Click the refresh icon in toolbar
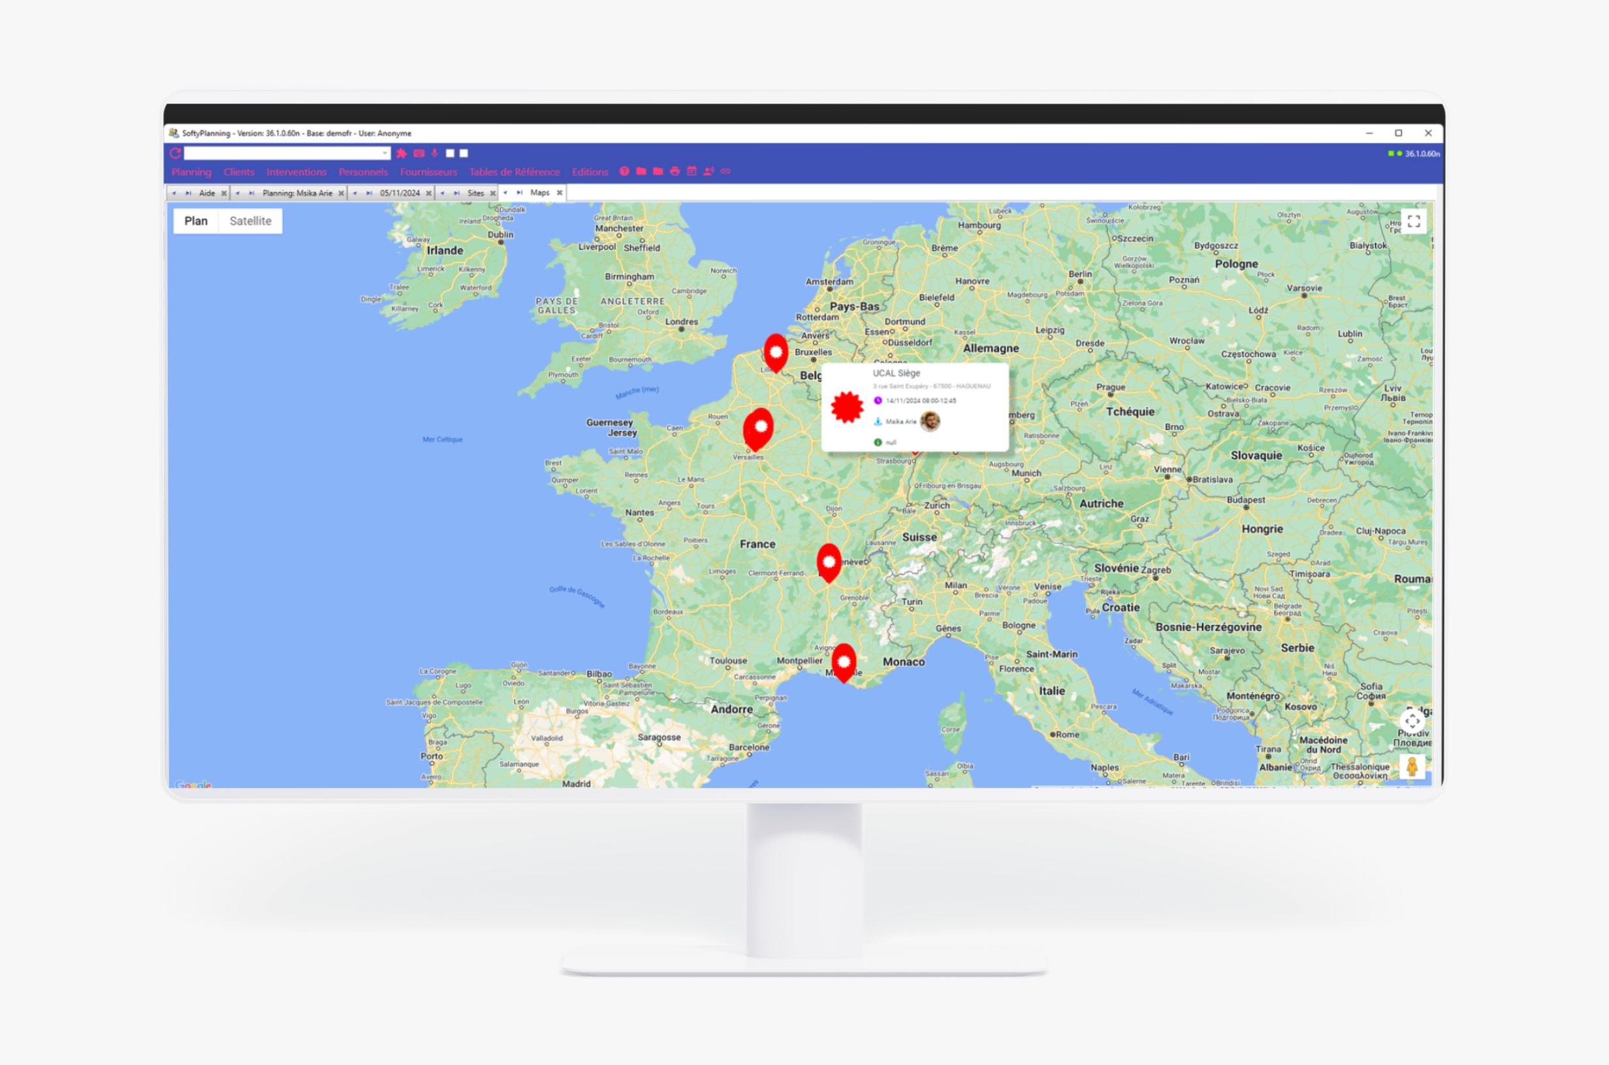Image resolution: width=1609 pixels, height=1065 pixels. (x=175, y=153)
